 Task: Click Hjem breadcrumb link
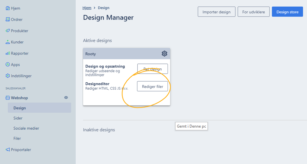[x=87, y=8]
